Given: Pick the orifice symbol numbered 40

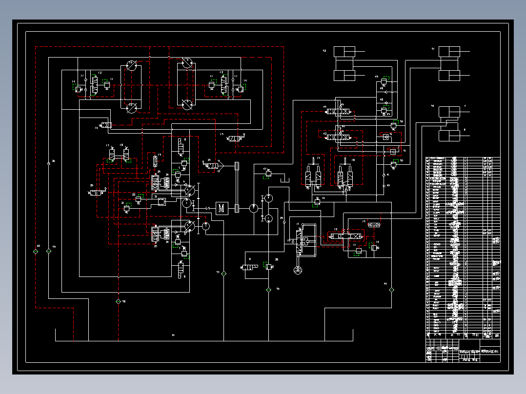Looking at the screenshot, I should tap(384, 185).
